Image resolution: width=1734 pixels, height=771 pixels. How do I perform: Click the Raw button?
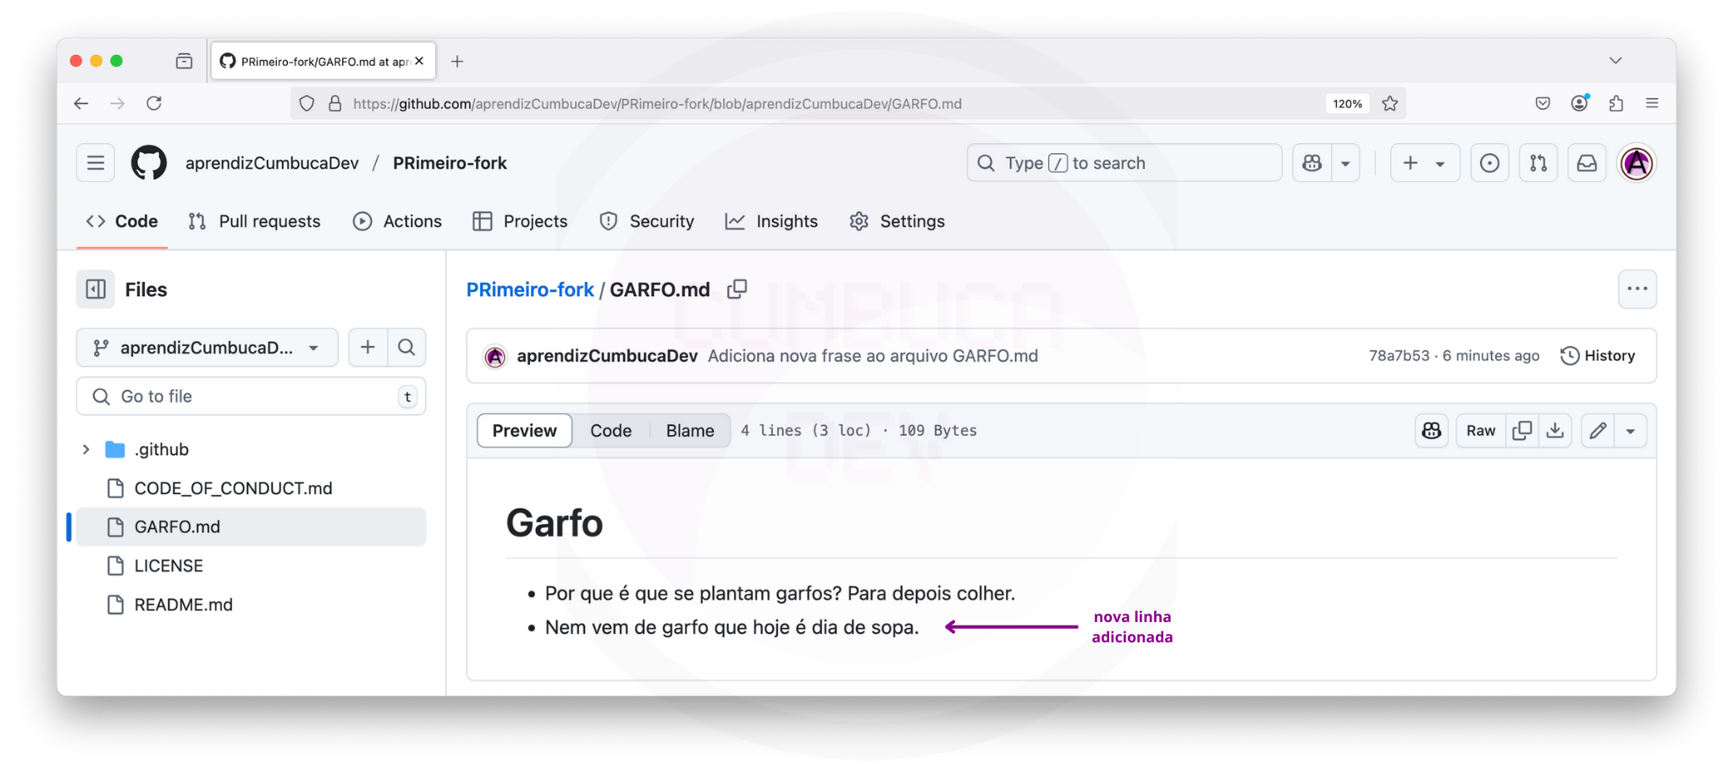pyautogui.click(x=1480, y=431)
